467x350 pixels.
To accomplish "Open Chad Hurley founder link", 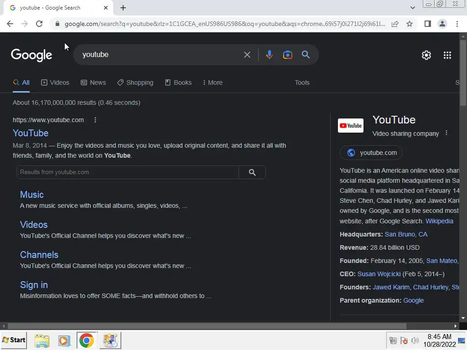I will 431,287.
